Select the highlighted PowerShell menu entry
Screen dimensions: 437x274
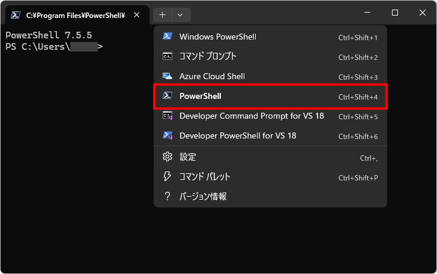click(x=270, y=97)
